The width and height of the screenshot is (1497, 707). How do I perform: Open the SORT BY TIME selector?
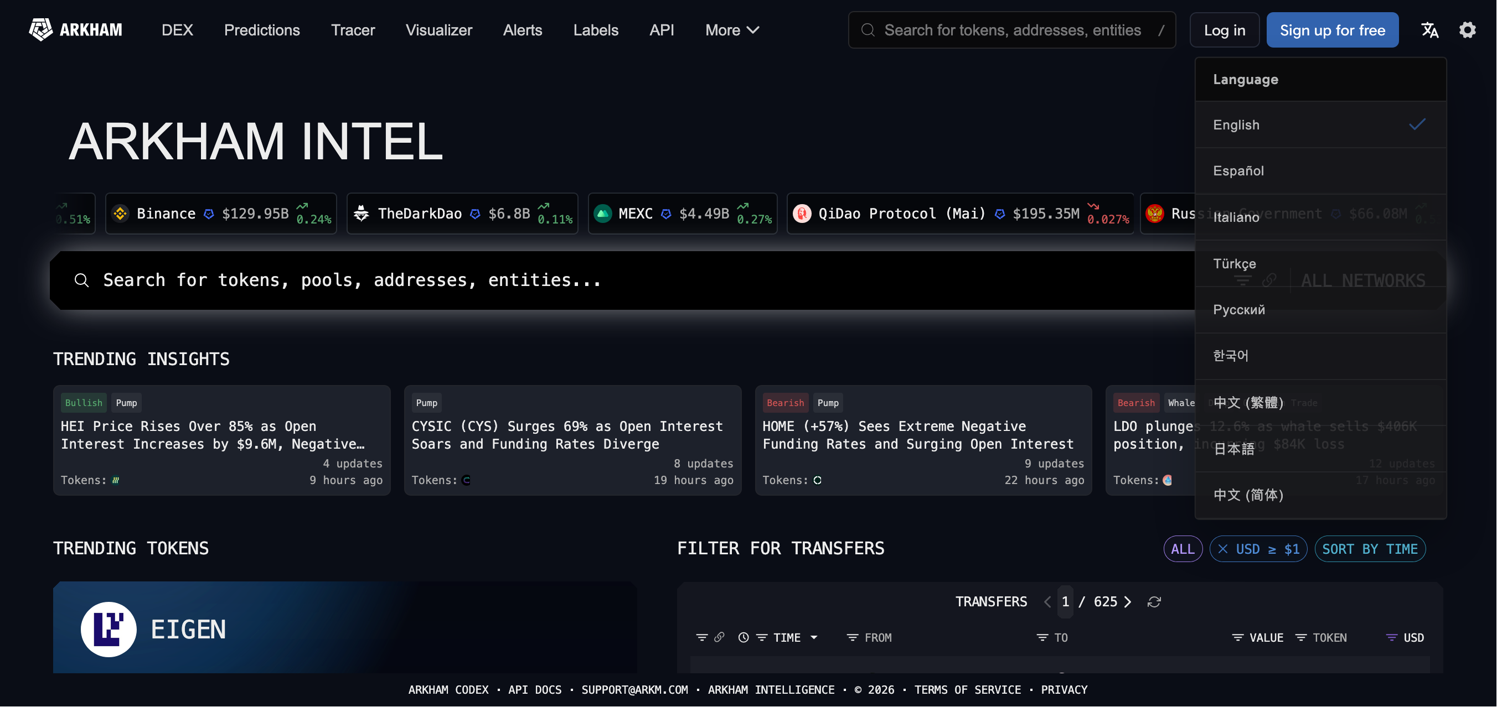click(x=1370, y=549)
